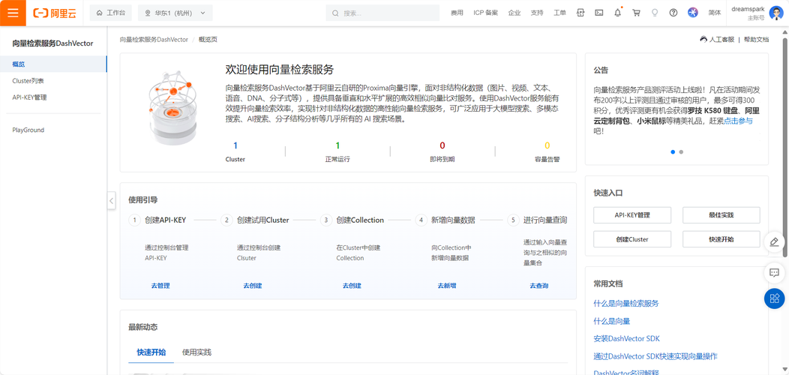Switch to the 快速开始 tab
Screen dimensions: 789x375
pos(151,352)
